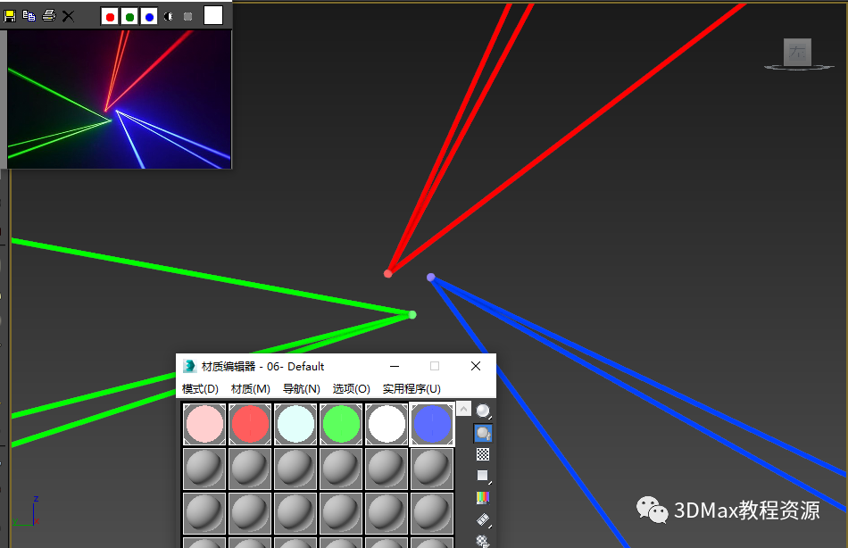Click the green laser origin vertex
This screenshot has width=848, height=548.
412,315
